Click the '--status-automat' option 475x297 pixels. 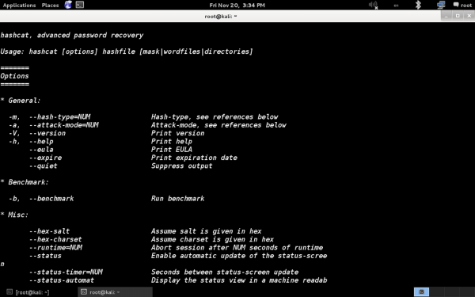(62, 280)
